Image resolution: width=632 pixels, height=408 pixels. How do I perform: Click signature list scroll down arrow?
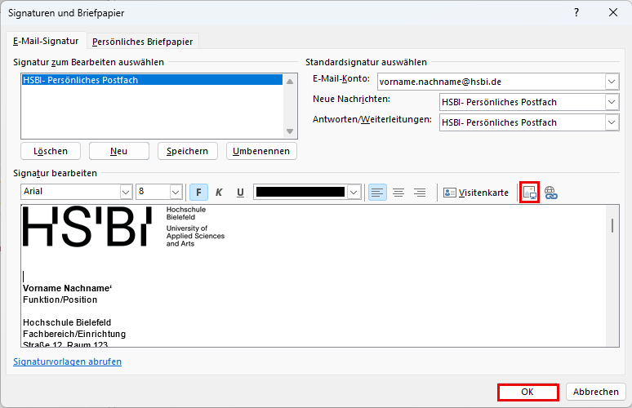289,131
